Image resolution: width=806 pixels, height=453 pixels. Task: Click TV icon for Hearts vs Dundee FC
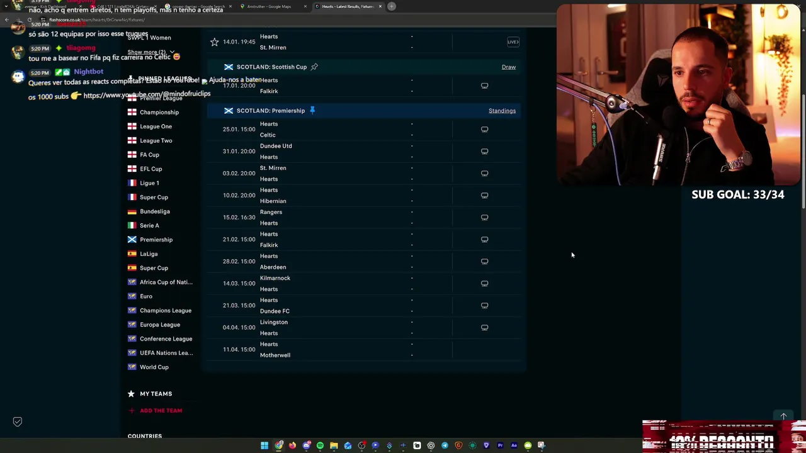484,306
